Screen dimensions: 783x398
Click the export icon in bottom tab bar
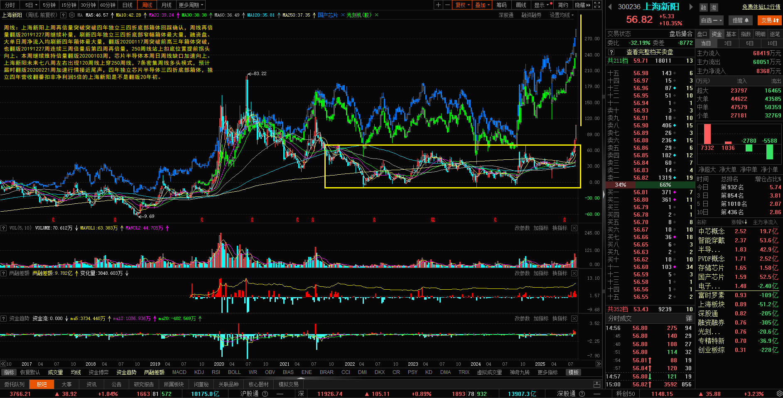pyautogui.click(x=597, y=384)
